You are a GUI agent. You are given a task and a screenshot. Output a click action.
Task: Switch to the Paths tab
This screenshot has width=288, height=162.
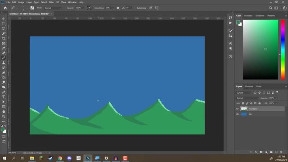[259, 86]
